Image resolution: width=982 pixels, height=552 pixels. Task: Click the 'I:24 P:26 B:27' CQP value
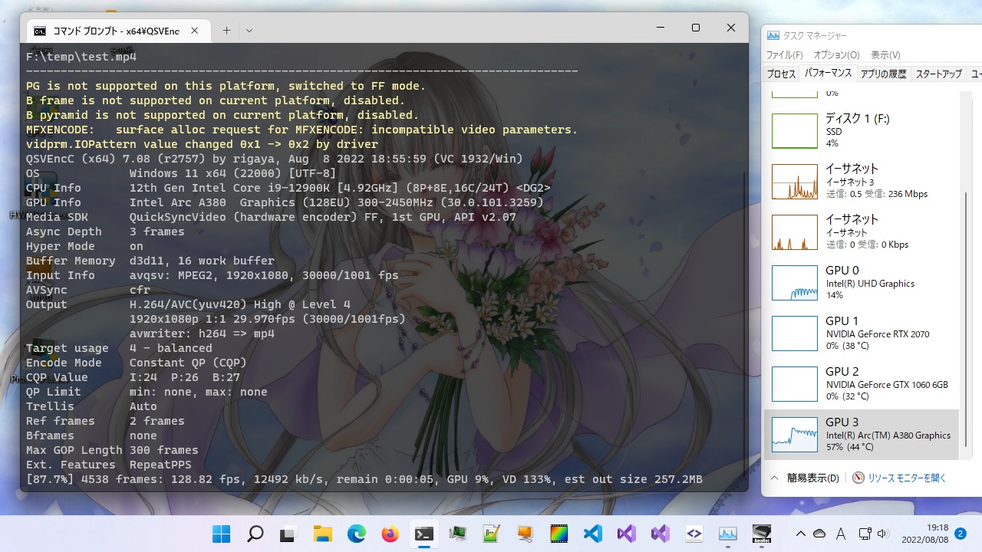pyautogui.click(x=185, y=377)
